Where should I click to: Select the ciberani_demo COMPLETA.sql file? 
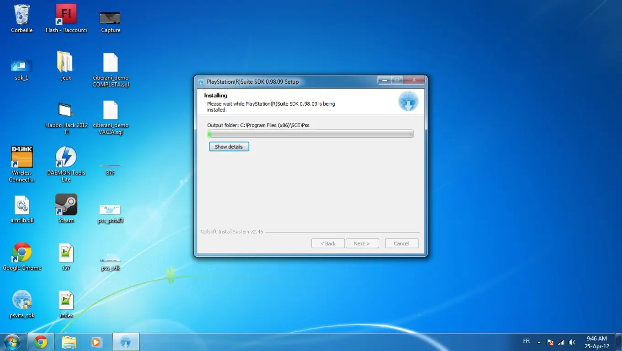pos(110,70)
